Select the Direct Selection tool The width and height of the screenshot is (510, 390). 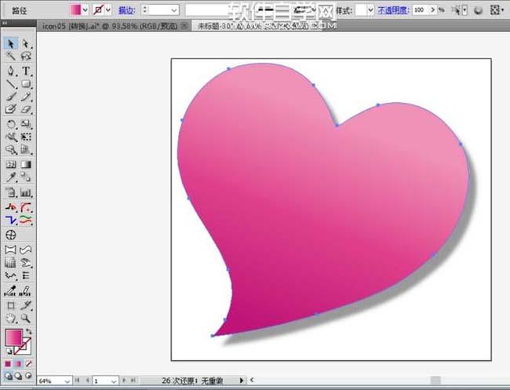26,44
